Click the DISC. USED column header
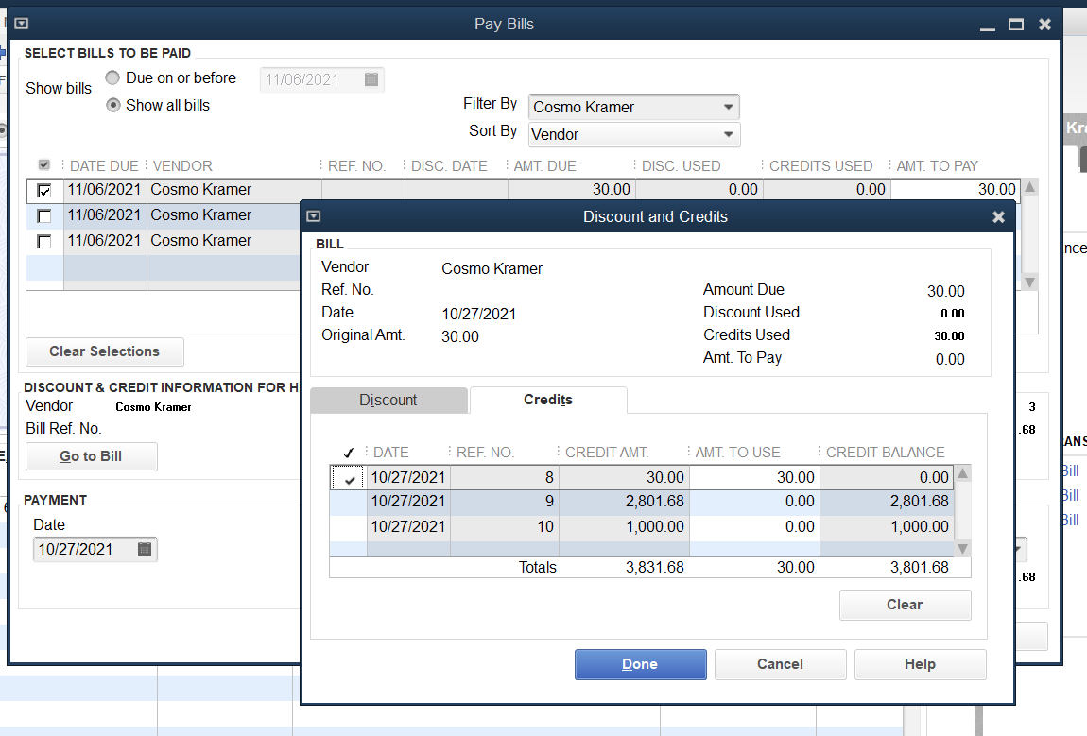Image resolution: width=1087 pixels, height=736 pixels. pos(681,165)
